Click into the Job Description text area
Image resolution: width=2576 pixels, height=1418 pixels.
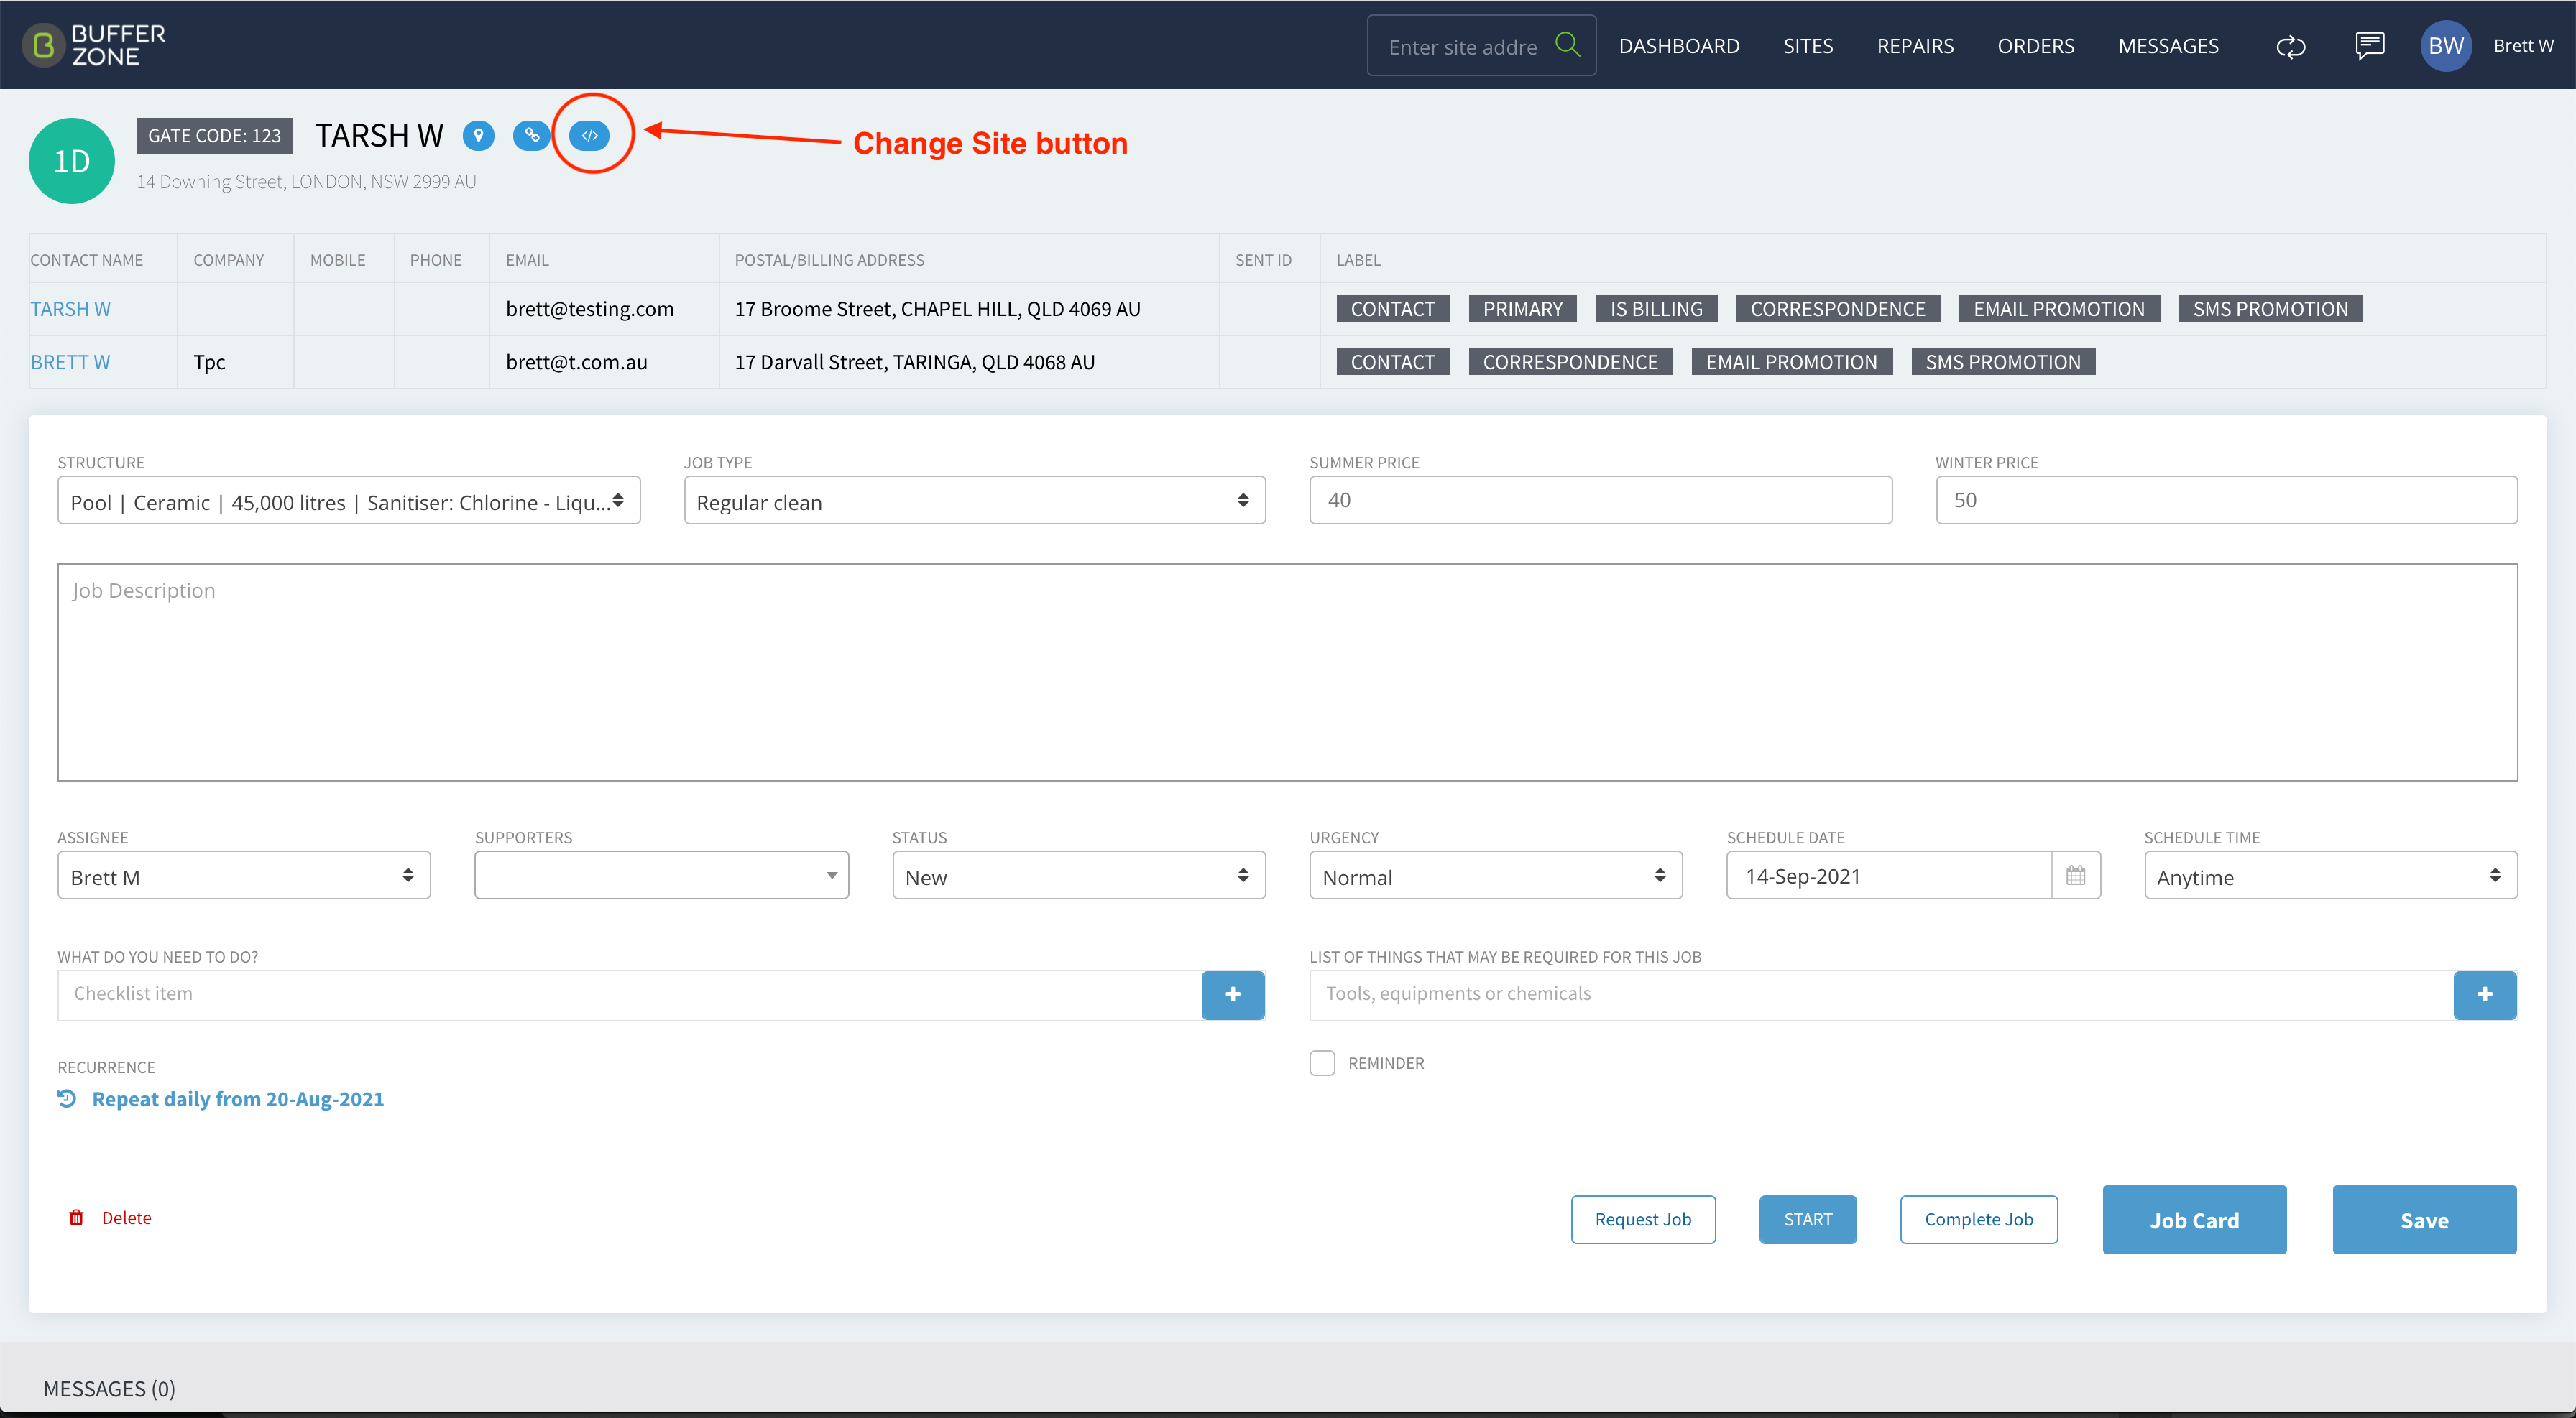(1287, 672)
